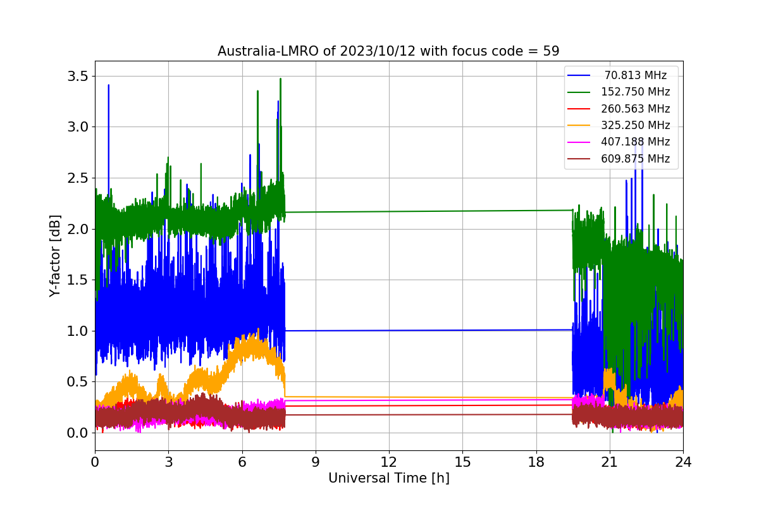Click the 12 tick on the time axis
The width and height of the screenshot is (759, 506).
(389, 462)
